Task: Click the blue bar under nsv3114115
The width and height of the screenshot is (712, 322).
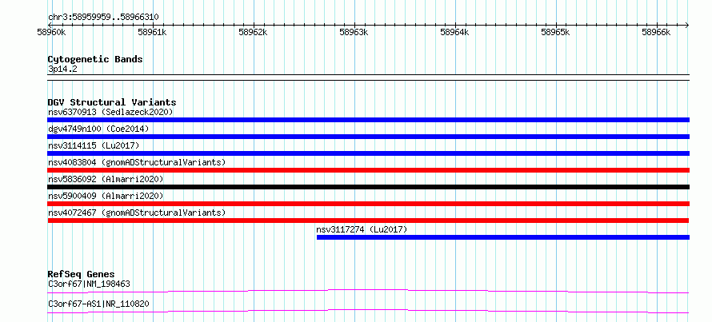Action: pos(368,153)
